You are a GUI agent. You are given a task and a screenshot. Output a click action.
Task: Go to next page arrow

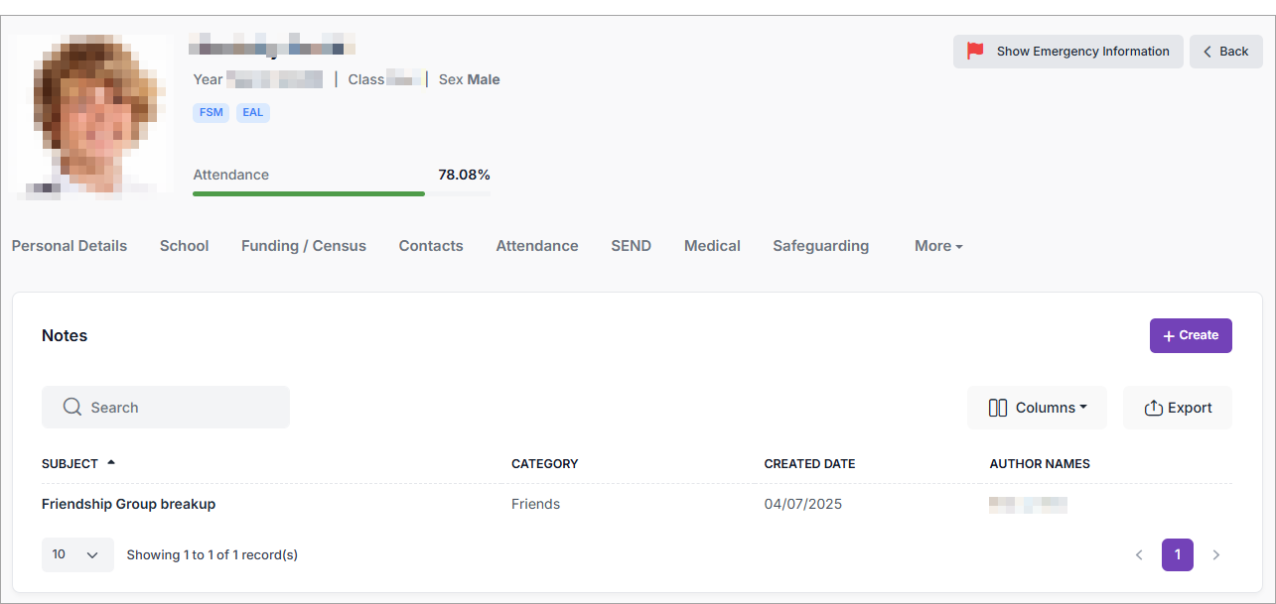[x=1216, y=555]
